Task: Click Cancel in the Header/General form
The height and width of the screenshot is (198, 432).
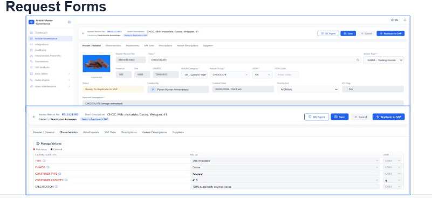Action: tap(366, 33)
